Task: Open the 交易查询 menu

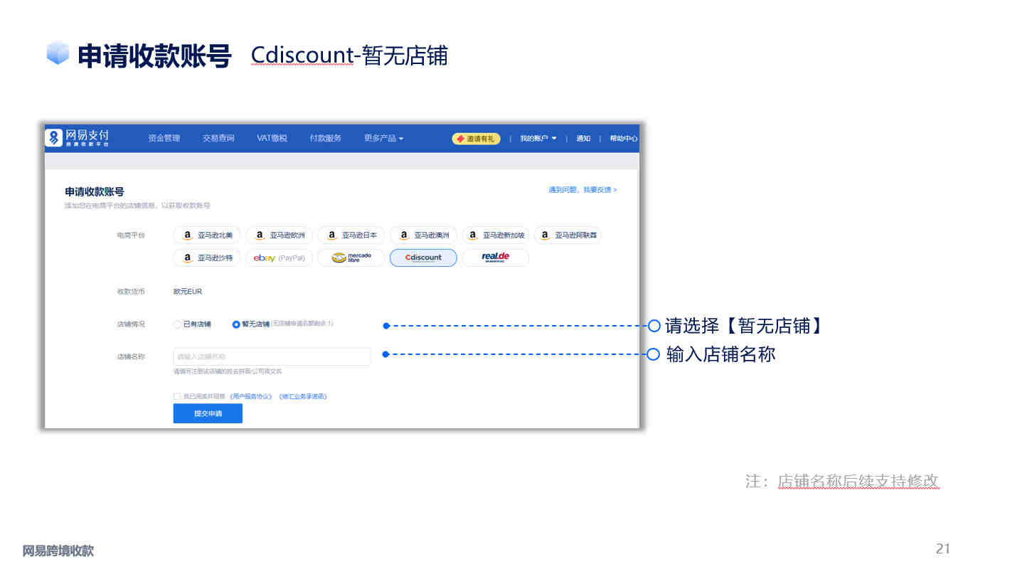Action: tap(218, 138)
